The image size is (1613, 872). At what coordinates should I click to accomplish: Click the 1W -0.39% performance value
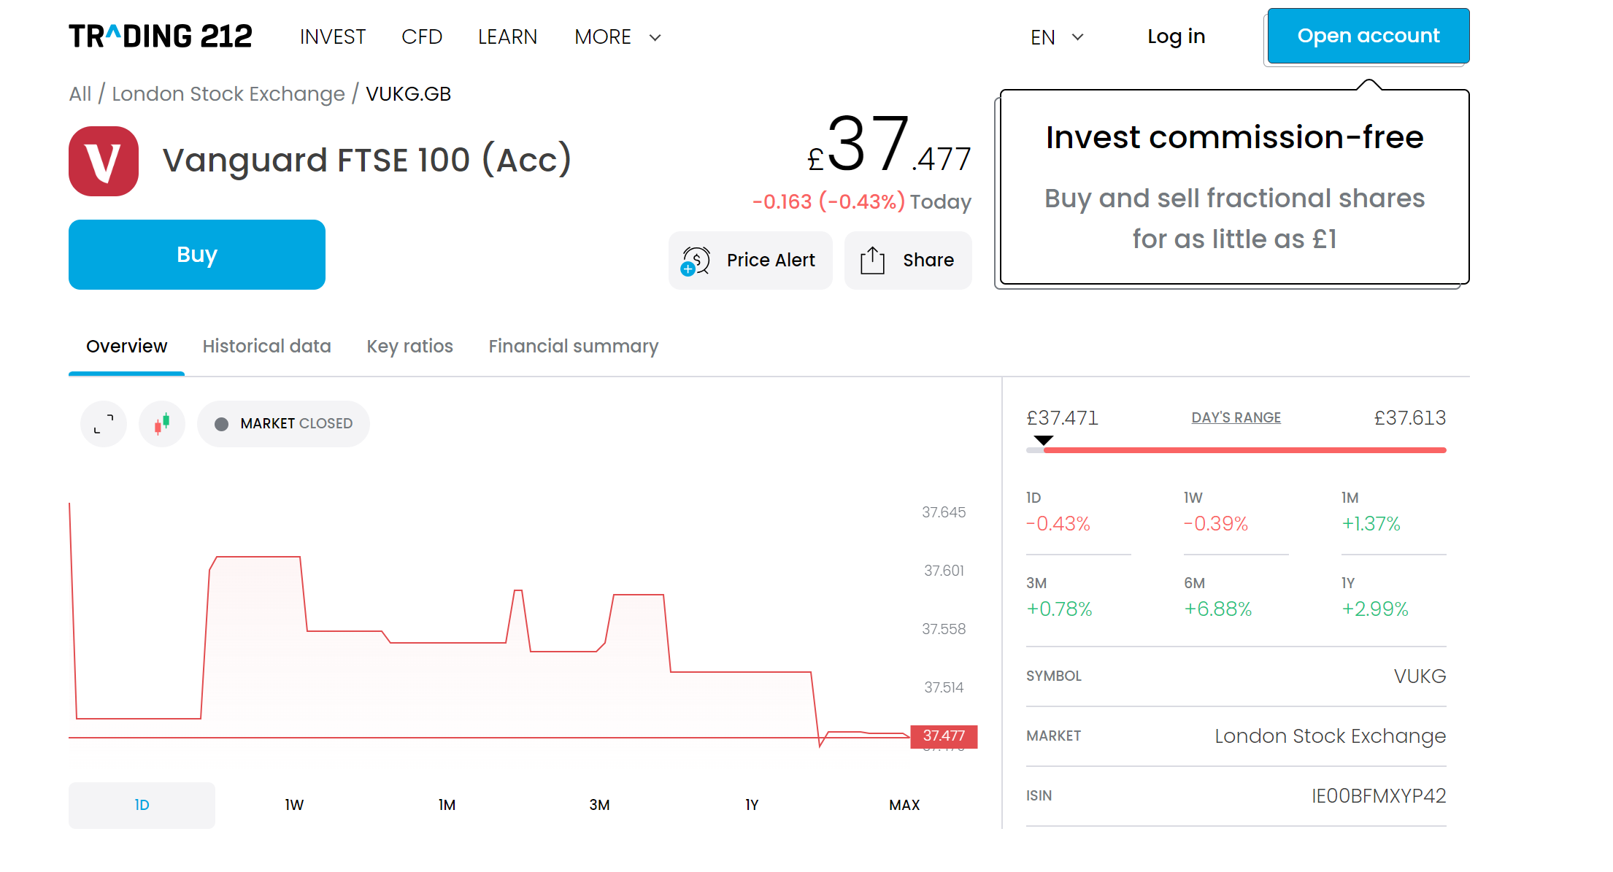(x=1216, y=524)
